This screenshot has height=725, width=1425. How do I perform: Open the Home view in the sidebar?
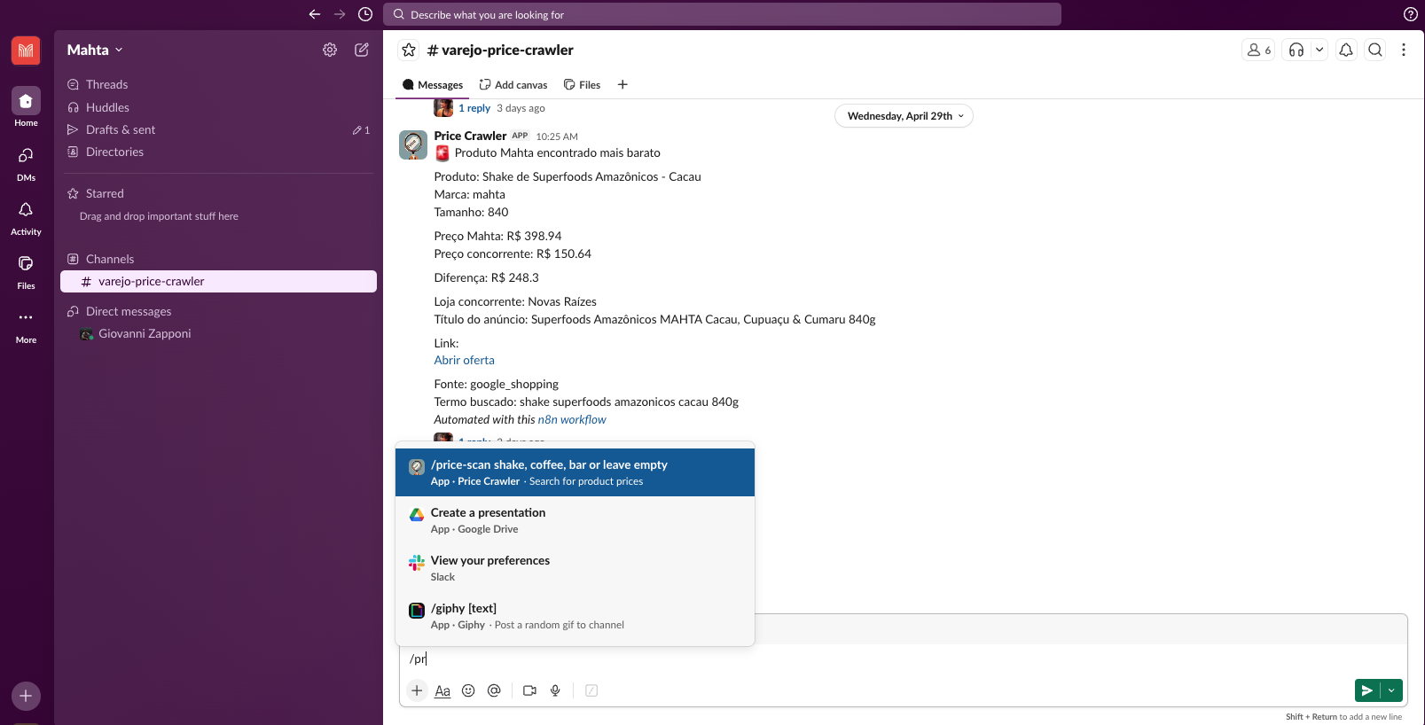pyautogui.click(x=26, y=107)
